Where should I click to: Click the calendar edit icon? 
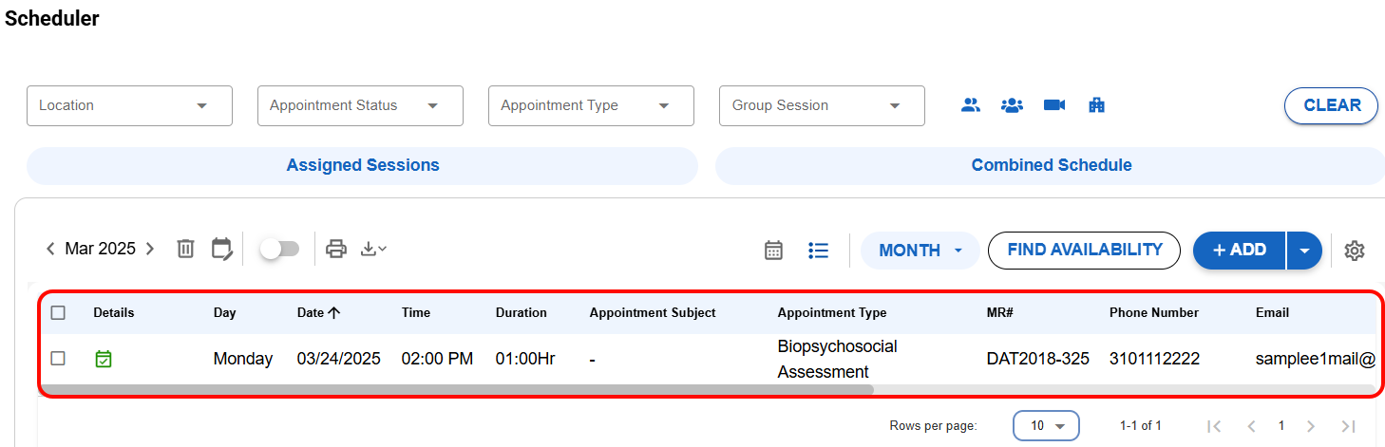coord(221,249)
